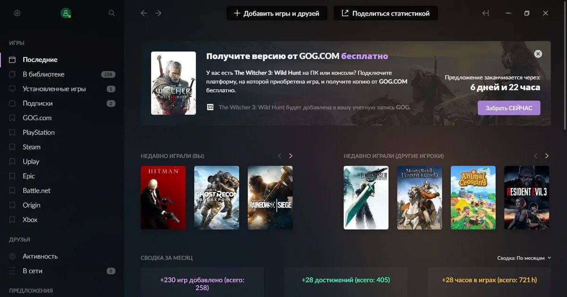This screenshot has height=297, width=567.
Task: Click the +28 часов в играх card
Action: click(x=490, y=282)
